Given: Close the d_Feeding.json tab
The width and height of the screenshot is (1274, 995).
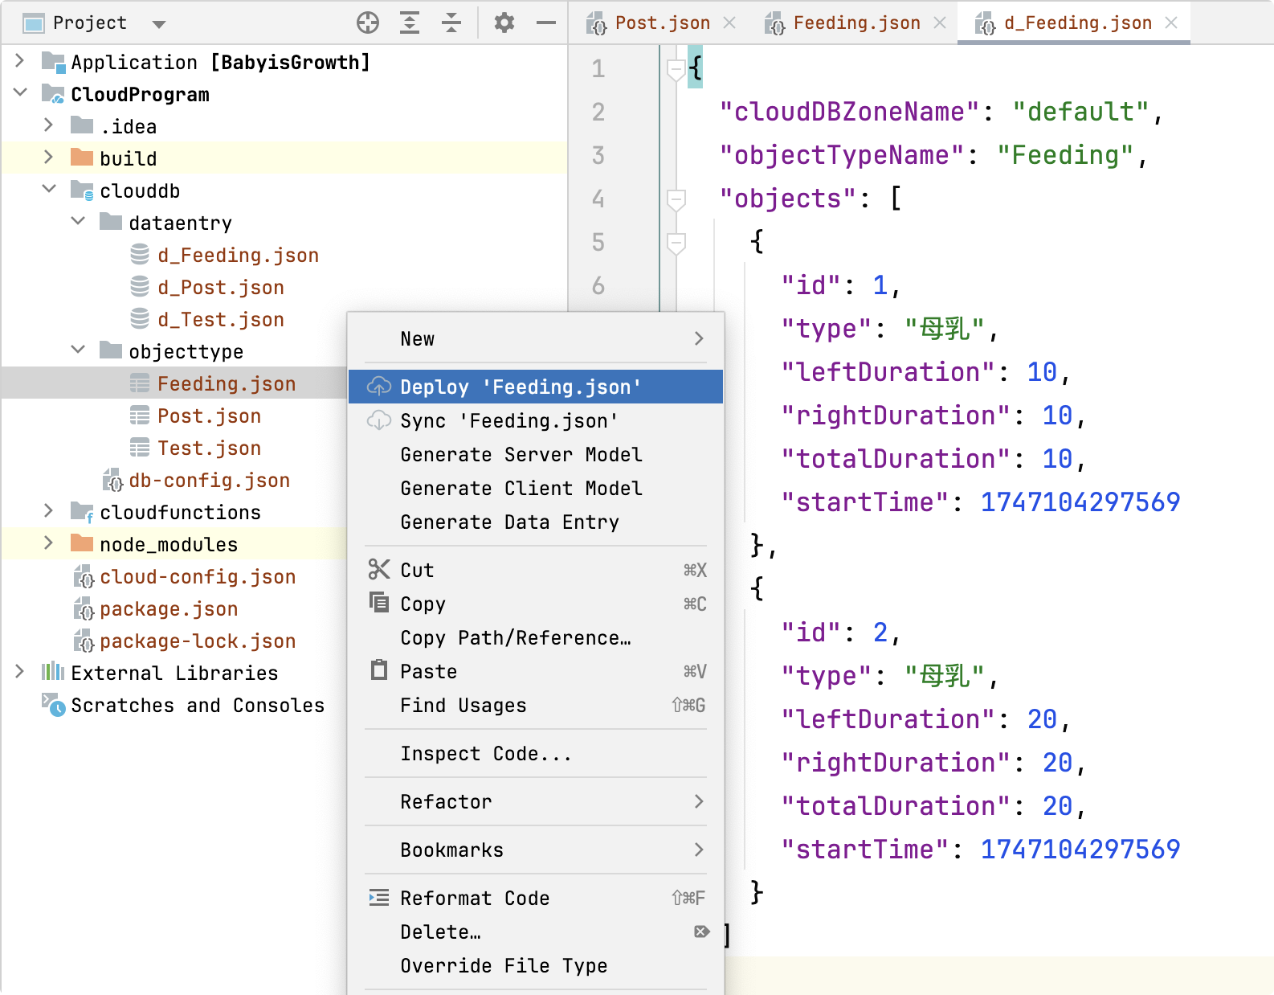Looking at the screenshot, I should pos(1171,23).
